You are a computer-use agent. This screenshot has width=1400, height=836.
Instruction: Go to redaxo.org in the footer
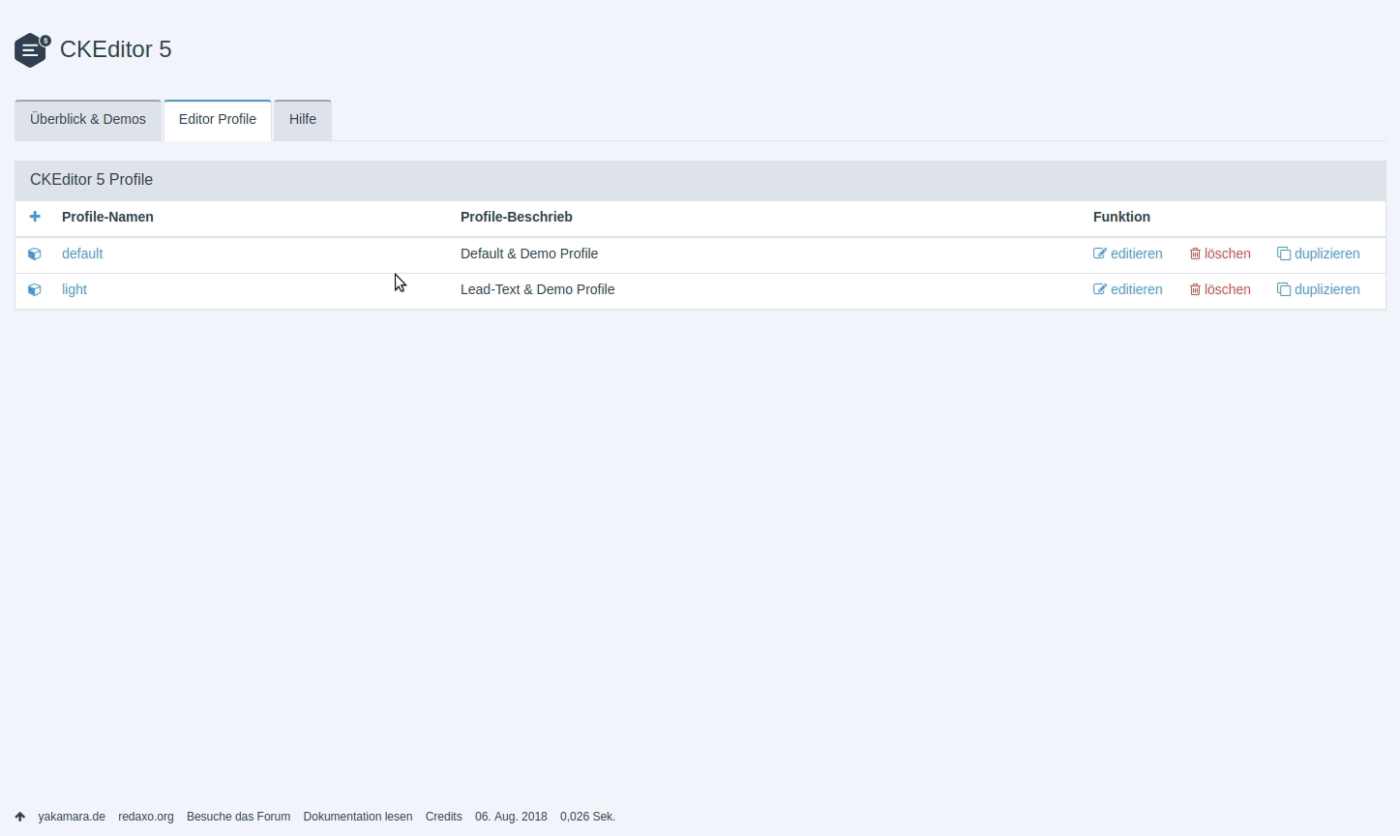(x=146, y=817)
